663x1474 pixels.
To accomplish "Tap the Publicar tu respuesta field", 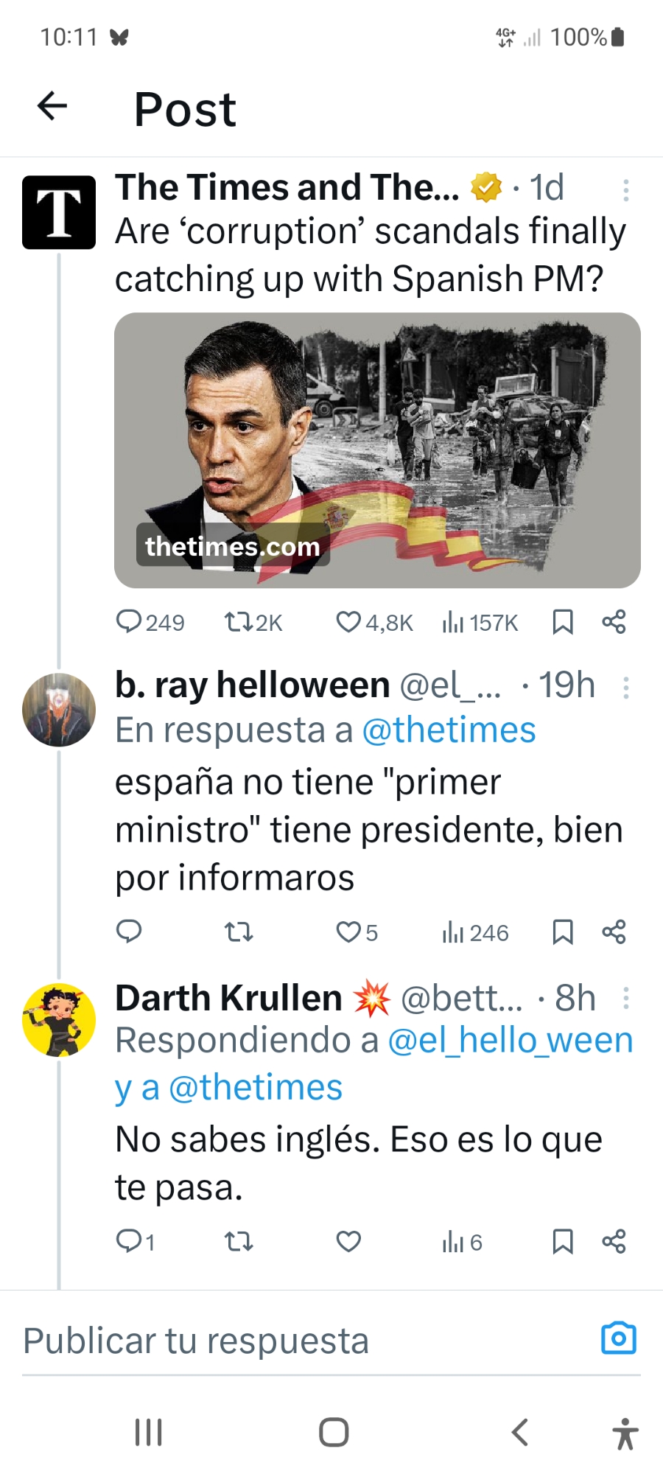I will 295,1341.
